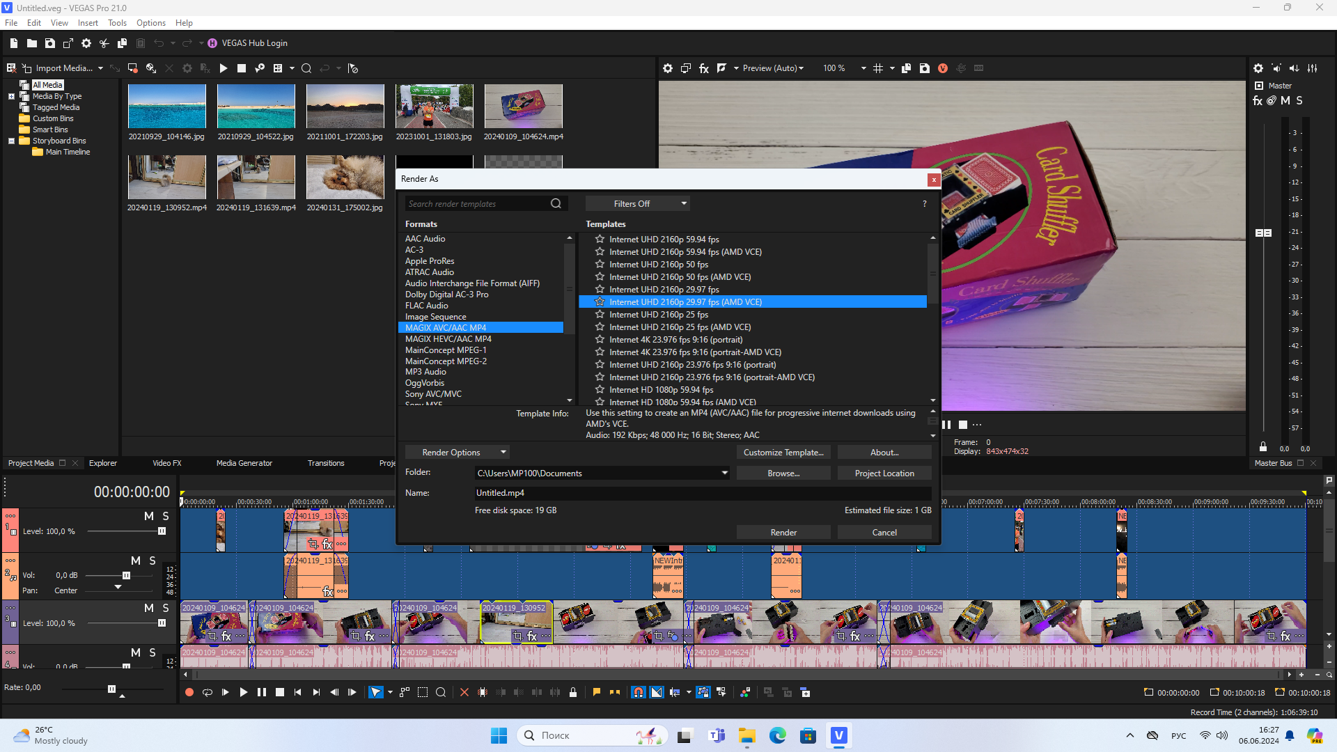This screenshot has width=1337, height=752.
Task: Click the Name field containing Untitled.mp4
Action: click(702, 493)
